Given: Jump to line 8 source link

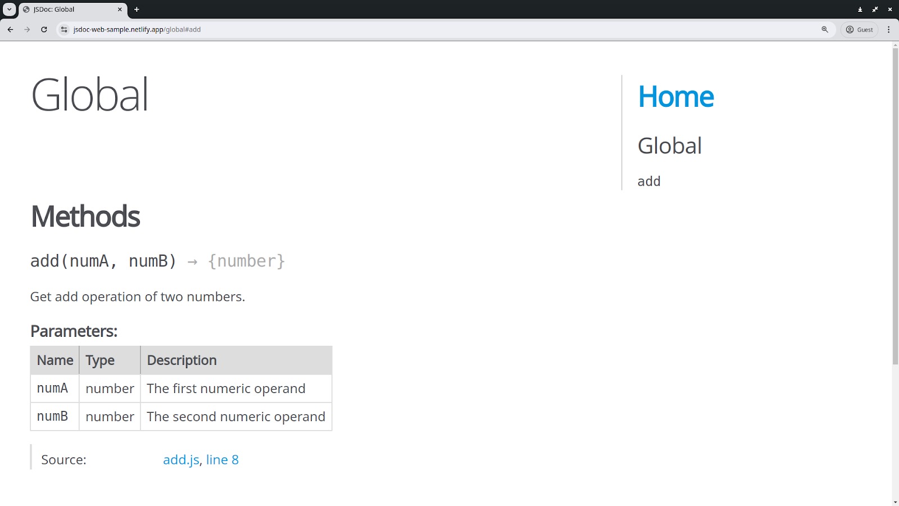Looking at the screenshot, I should (222, 460).
